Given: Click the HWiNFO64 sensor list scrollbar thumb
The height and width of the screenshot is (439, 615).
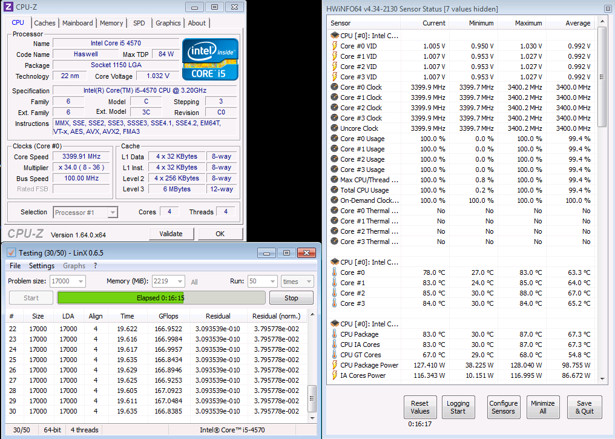Looking at the screenshot, I should click(x=602, y=76).
